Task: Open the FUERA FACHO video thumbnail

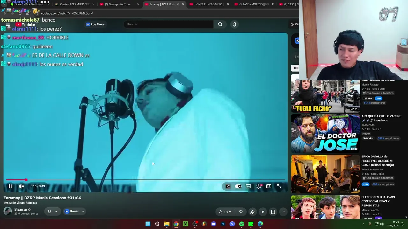Action: 325,96
